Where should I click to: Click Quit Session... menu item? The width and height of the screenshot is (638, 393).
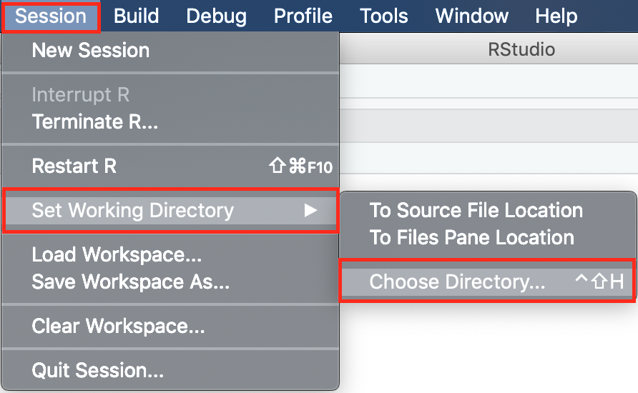pyautogui.click(x=97, y=371)
